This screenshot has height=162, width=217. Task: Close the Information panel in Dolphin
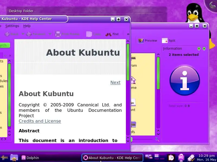[x=204, y=49]
